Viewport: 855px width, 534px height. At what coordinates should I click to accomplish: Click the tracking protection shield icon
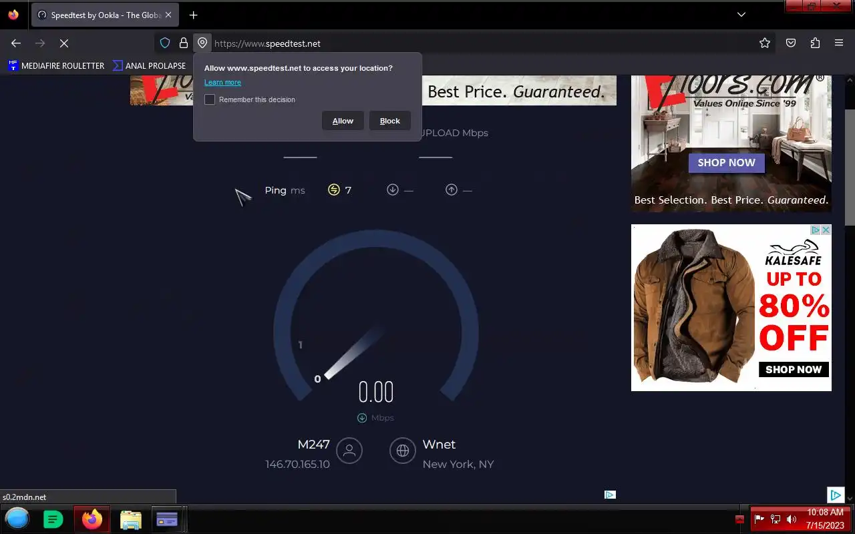click(x=165, y=43)
